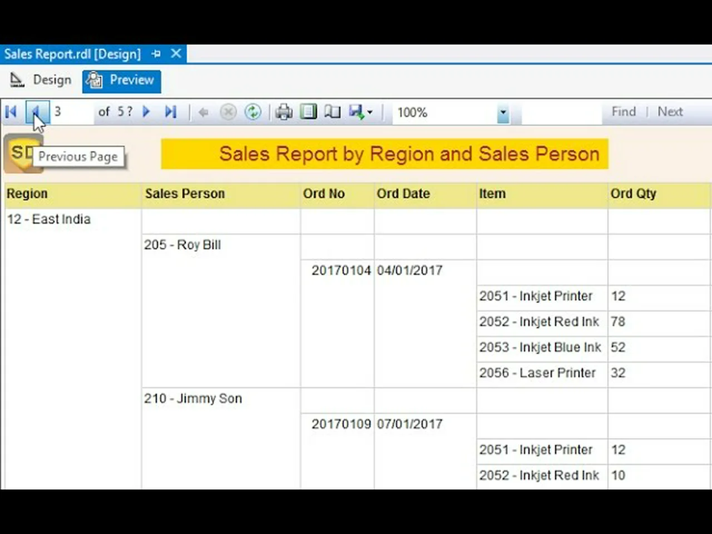This screenshot has height=534, width=712.
Task: Toggle Print Layout view
Action: 308,112
